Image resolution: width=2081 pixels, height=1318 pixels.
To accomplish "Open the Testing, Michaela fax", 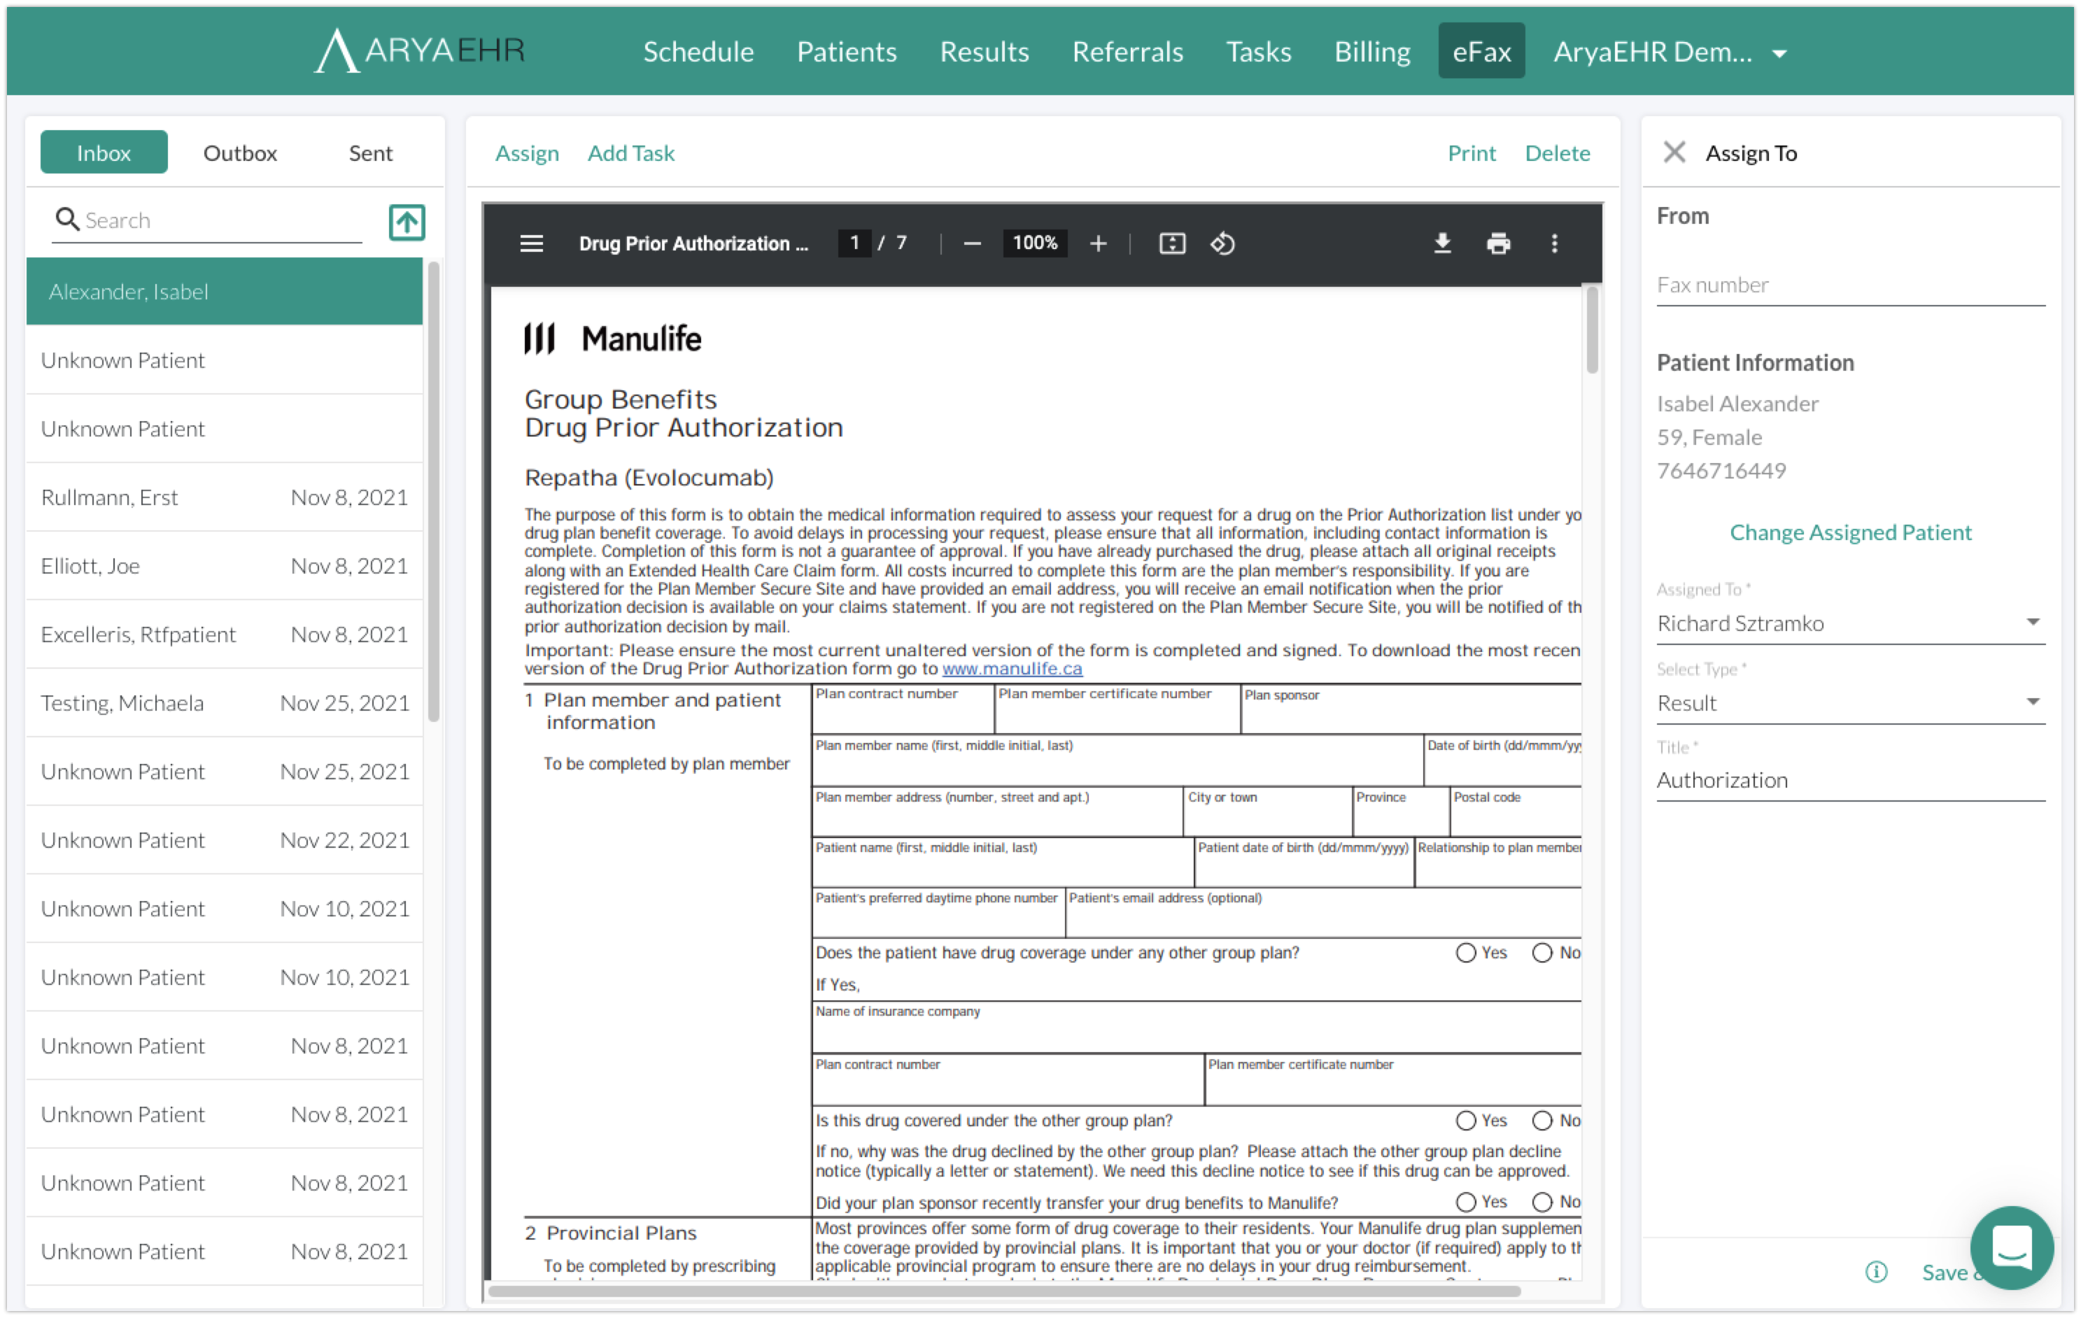I will coord(224,702).
